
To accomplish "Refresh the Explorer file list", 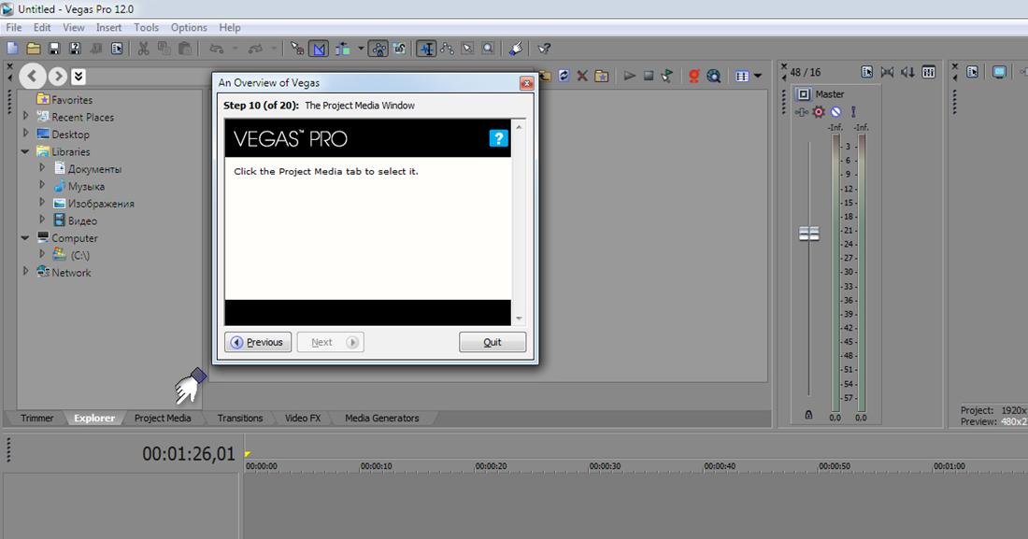I will coord(564,76).
